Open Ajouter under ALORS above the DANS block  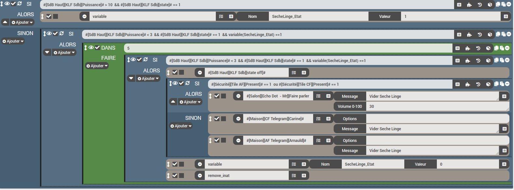coord(64,53)
